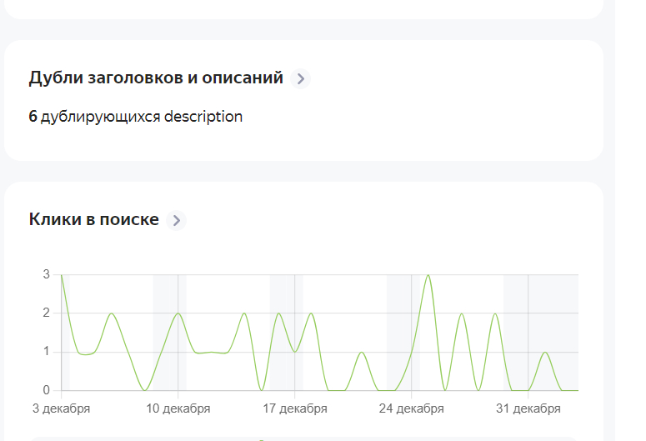Click the y-axis value 3 label
The height and width of the screenshot is (441, 646).
[47, 274]
